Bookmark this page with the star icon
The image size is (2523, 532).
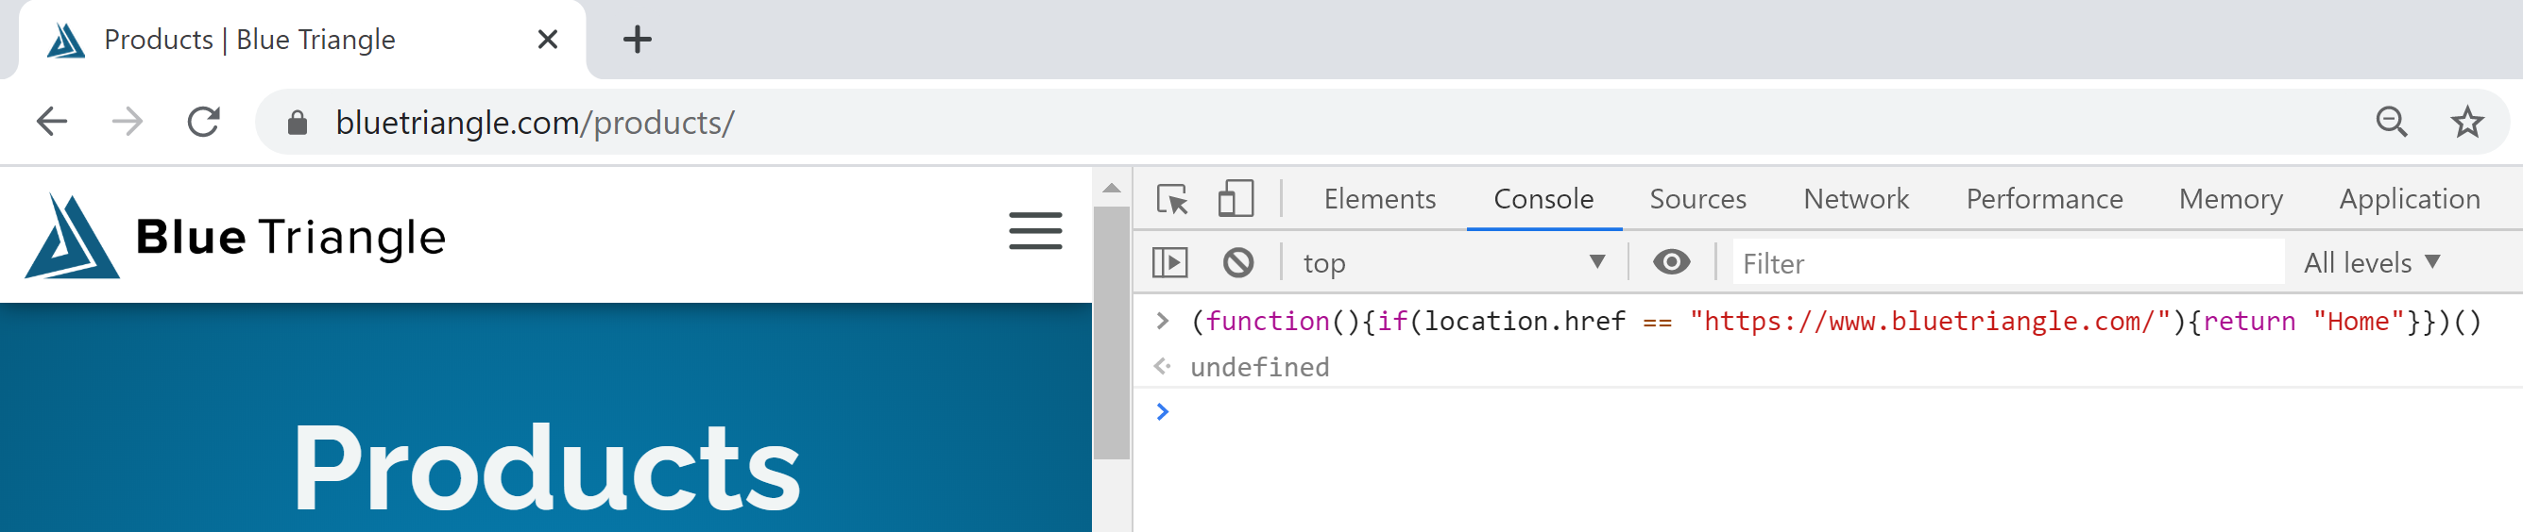click(2467, 123)
